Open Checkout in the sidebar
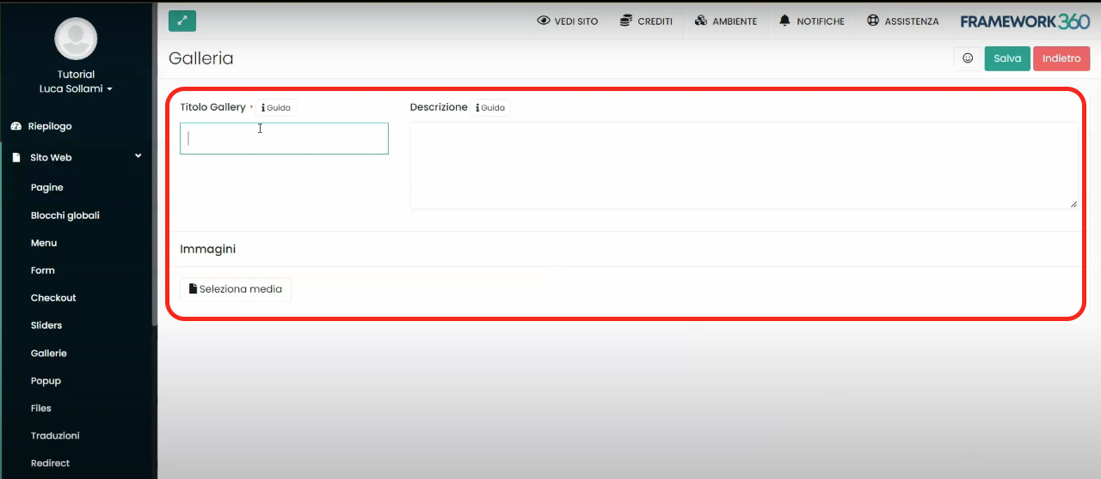This screenshot has height=479, width=1101. (53, 298)
